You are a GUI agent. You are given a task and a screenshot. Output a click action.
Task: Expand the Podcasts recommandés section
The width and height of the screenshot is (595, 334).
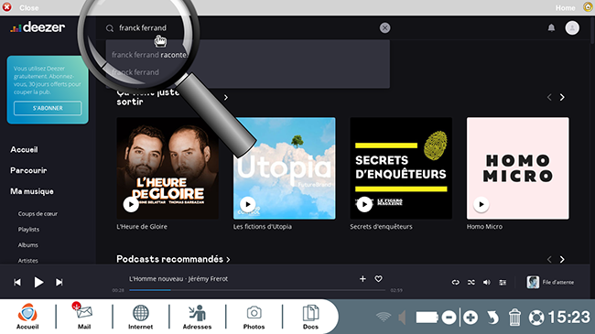(173, 259)
